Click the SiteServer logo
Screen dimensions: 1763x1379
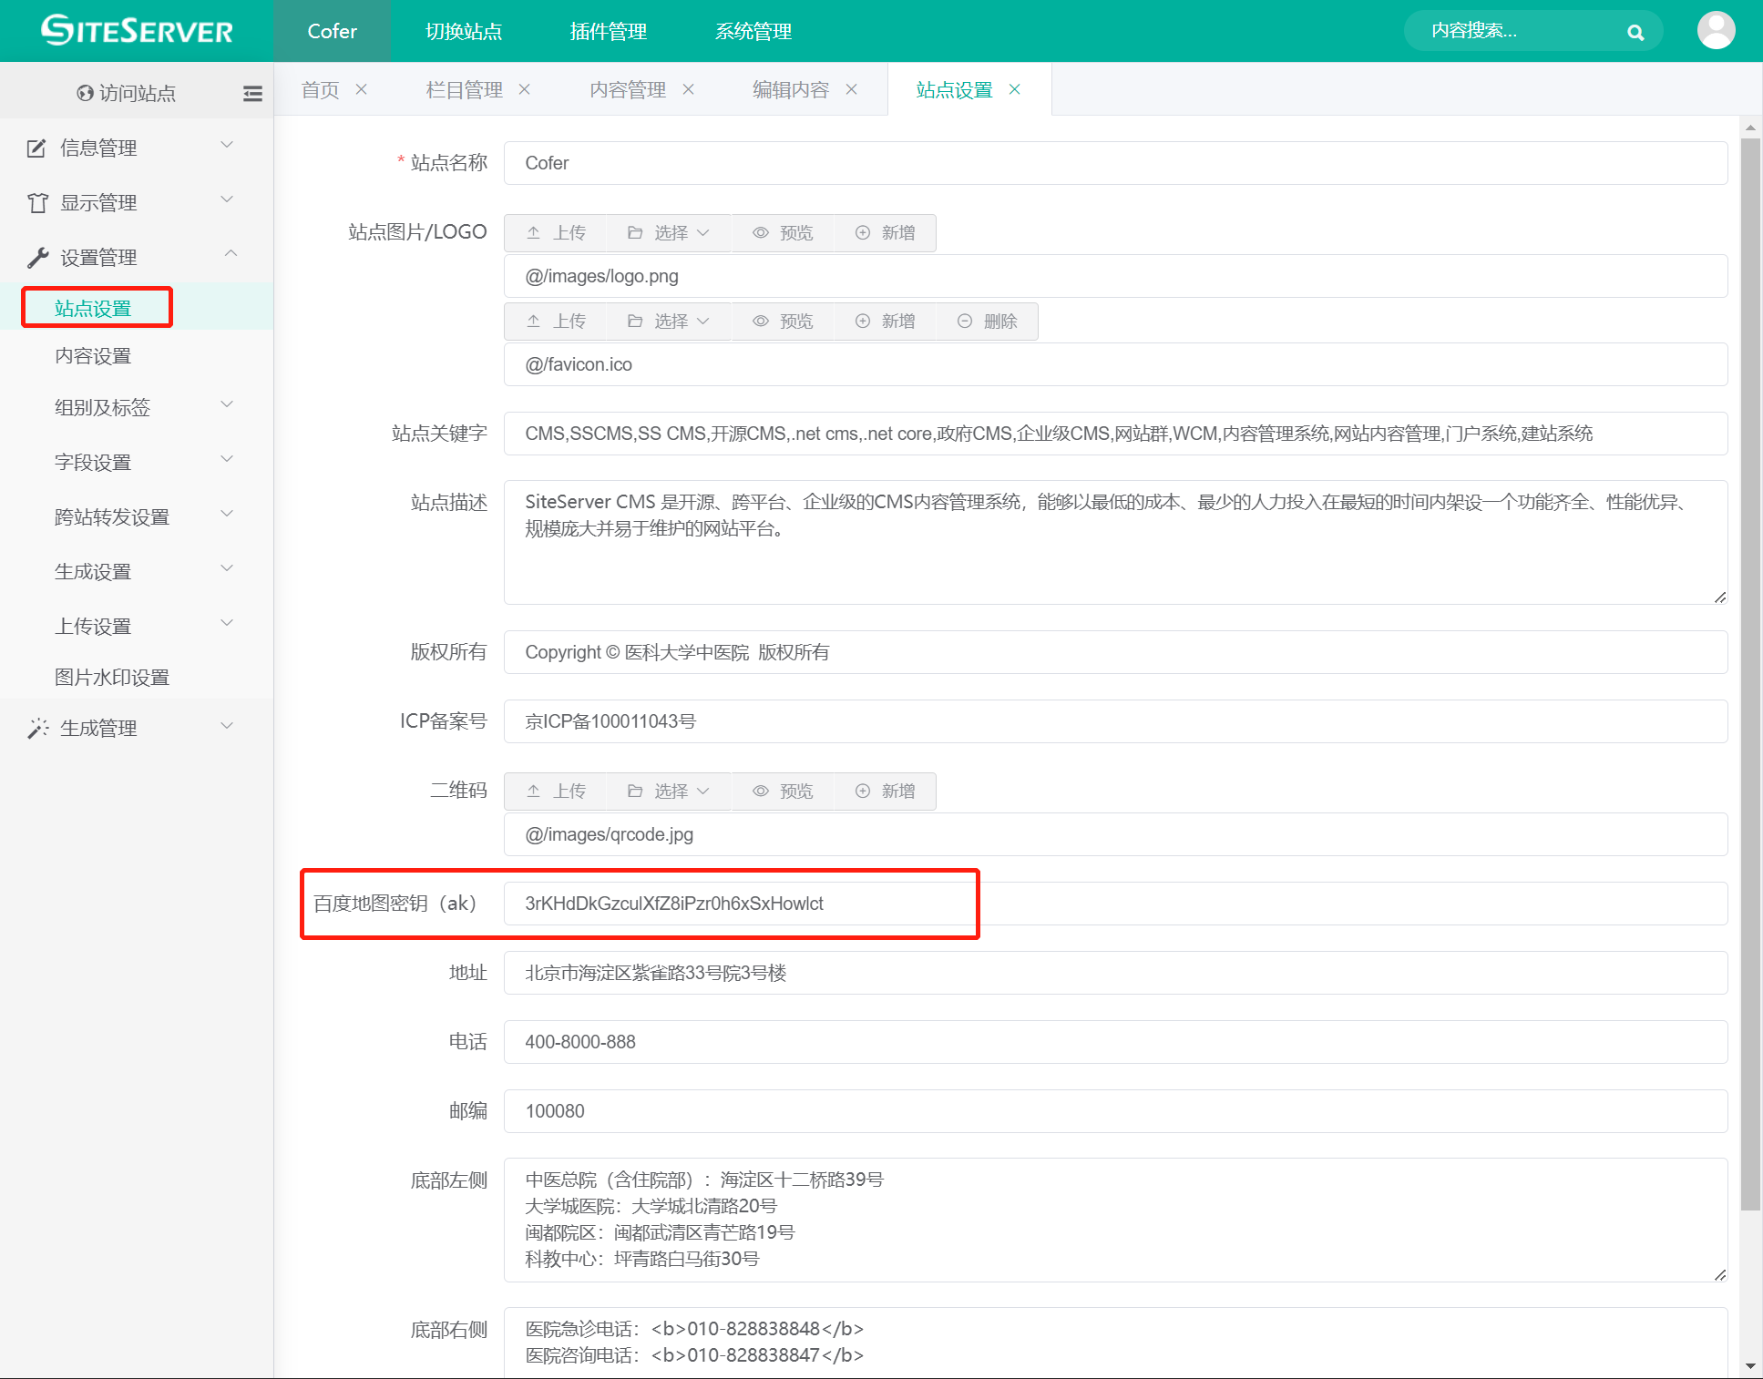pyautogui.click(x=137, y=31)
